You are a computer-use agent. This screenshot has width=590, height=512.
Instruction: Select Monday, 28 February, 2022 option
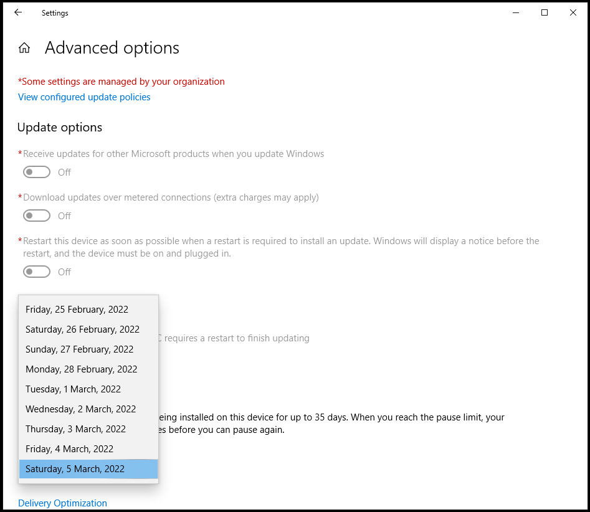81,369
